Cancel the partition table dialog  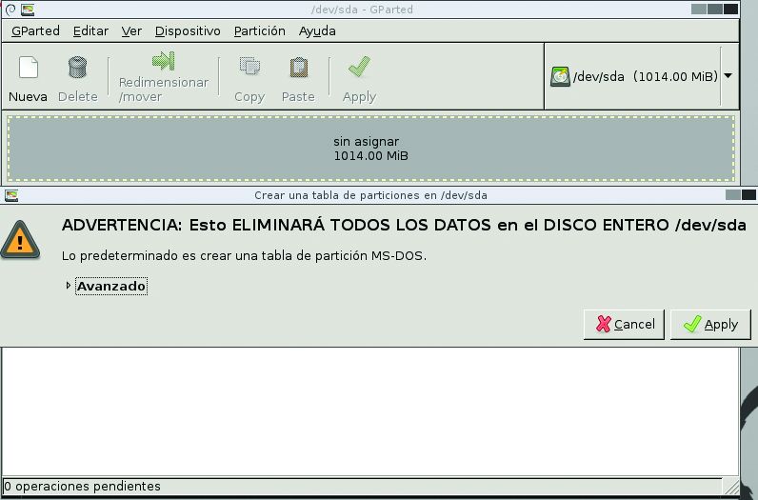point(624,325)
